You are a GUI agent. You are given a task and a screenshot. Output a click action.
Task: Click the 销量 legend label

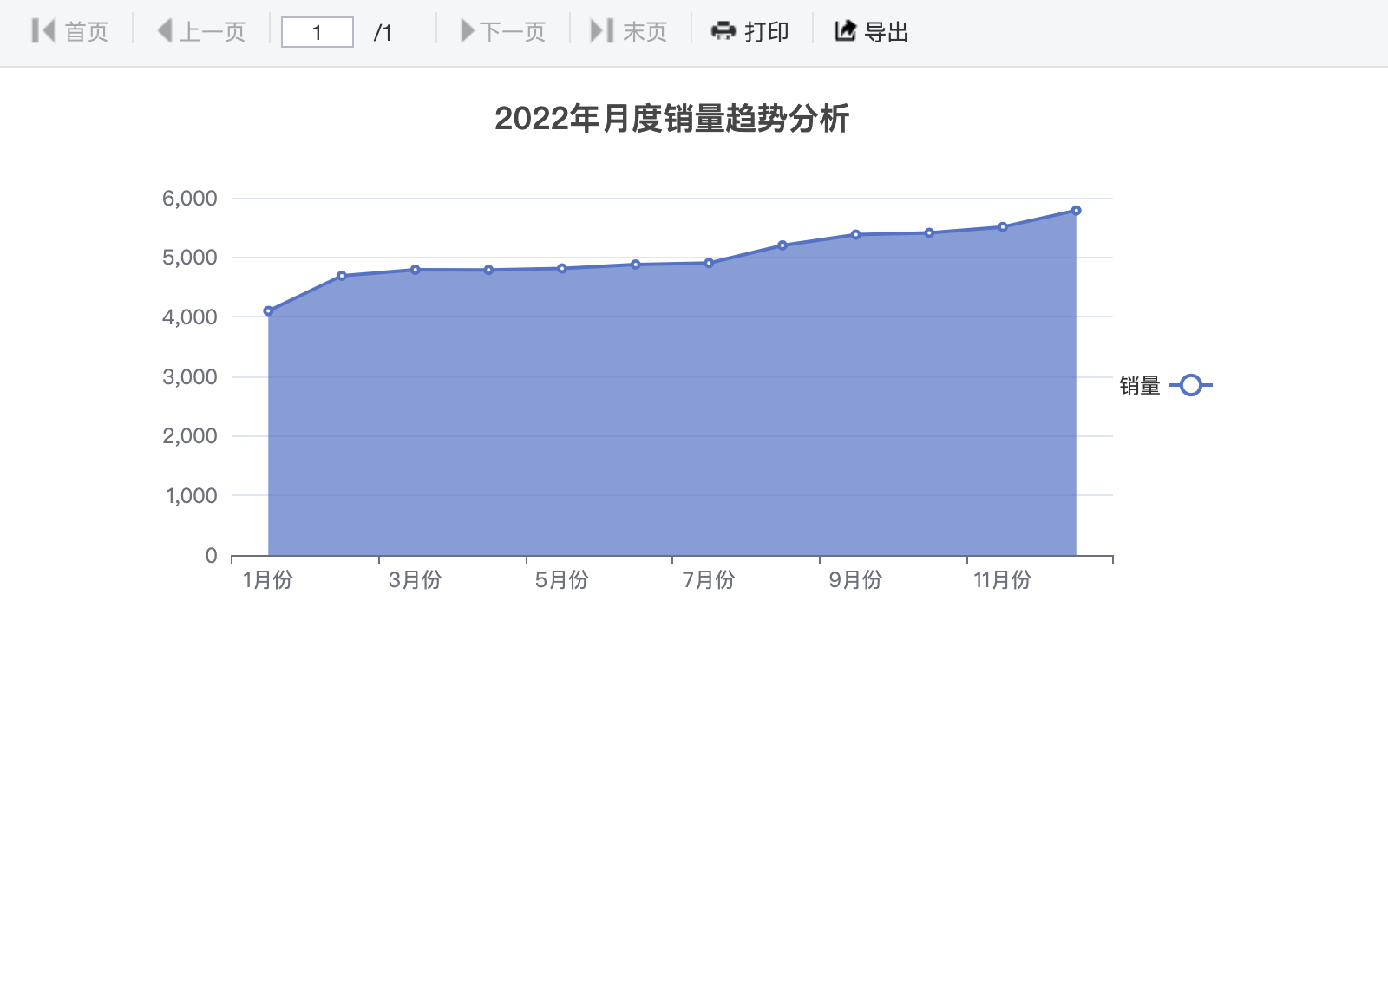(1140, 385)
